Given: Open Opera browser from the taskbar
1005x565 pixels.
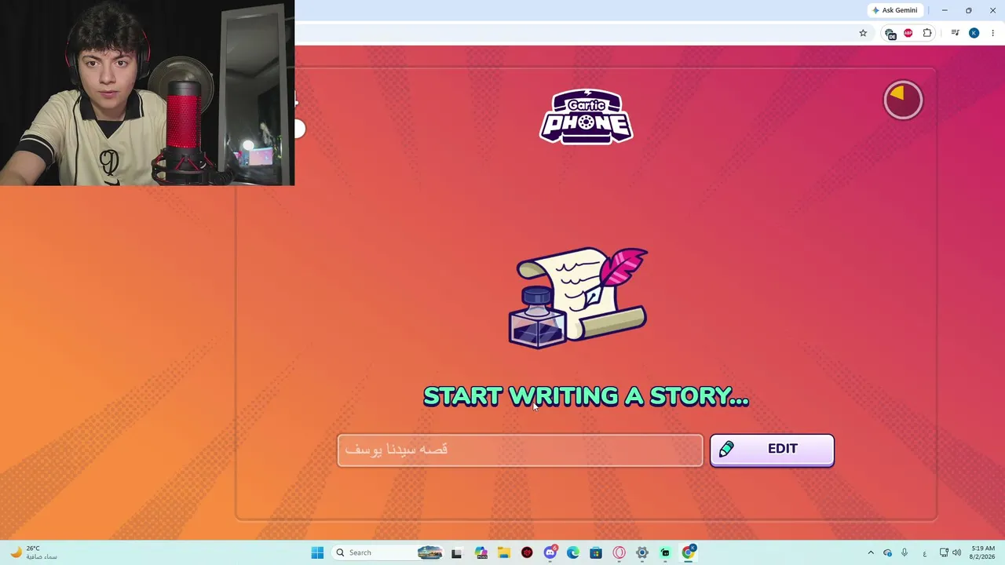Looking at the screenshot, I should click(x=619, y=552).
